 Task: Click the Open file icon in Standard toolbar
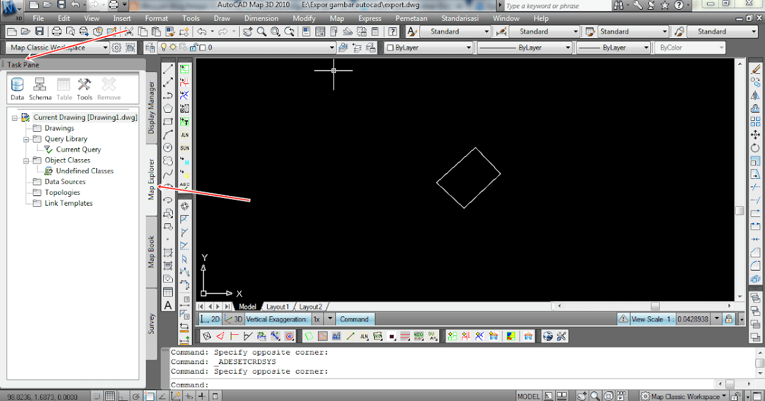[25, 31]
